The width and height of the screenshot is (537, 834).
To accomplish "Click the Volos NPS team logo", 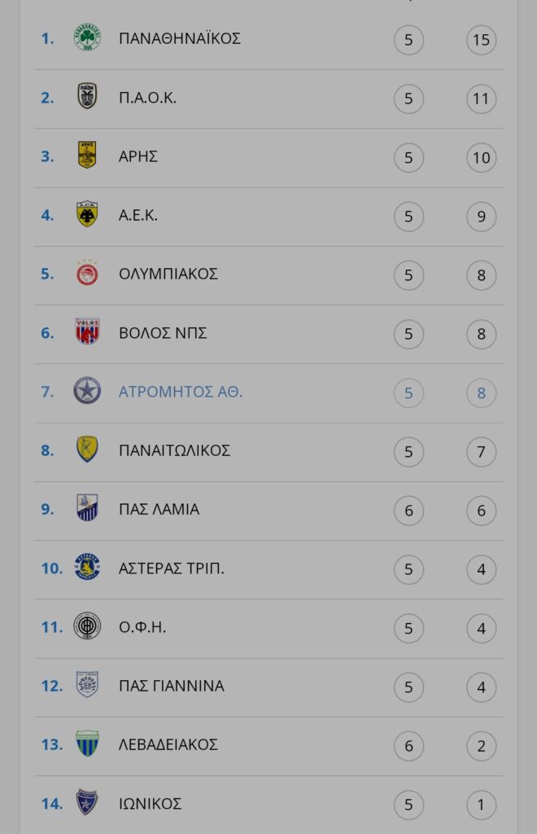I will (87, 331).
